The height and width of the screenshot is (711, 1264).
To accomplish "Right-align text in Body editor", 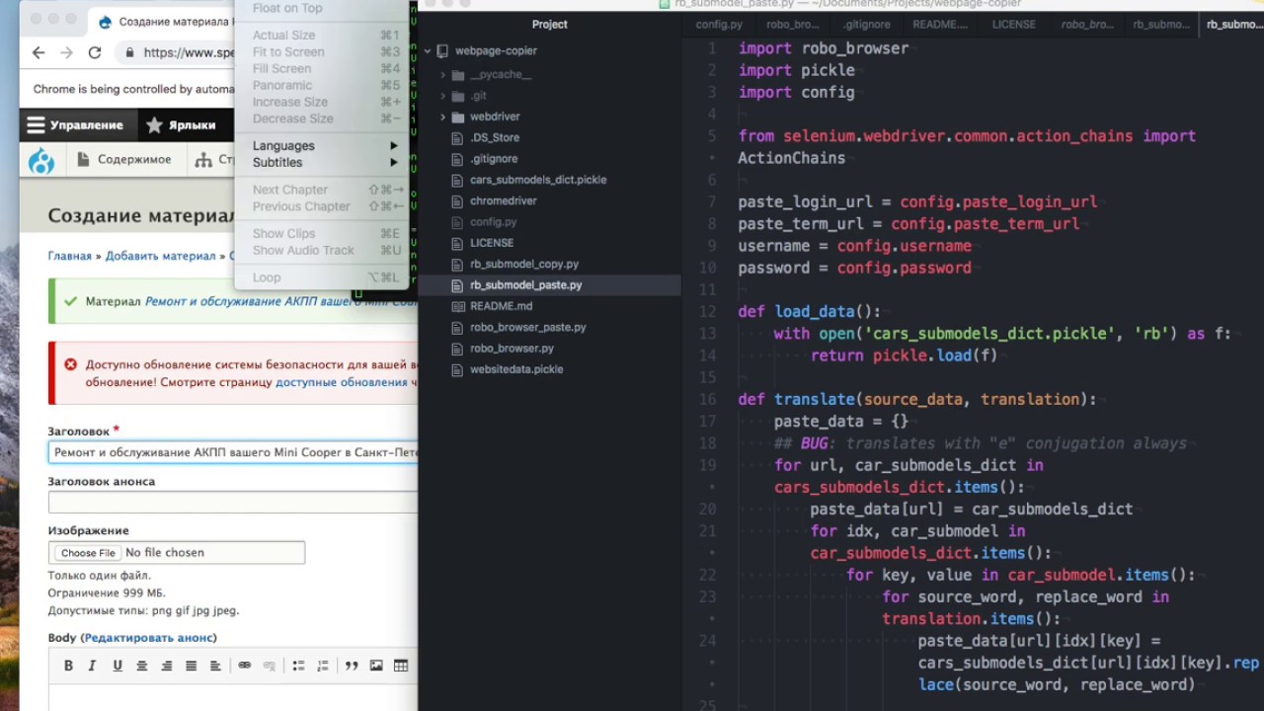I will (x=167, y=666).
